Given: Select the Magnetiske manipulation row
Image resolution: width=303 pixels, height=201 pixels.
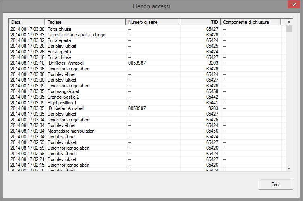Looking at the screenshot, I should pos(71,131).
